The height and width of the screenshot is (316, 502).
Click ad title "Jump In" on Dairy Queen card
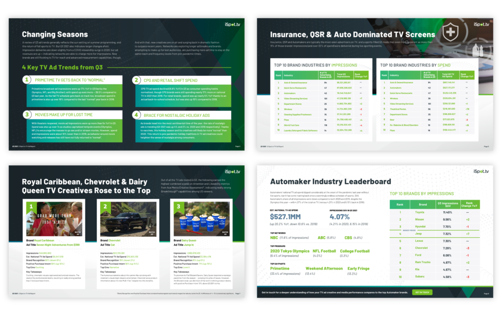coord(189,245)
